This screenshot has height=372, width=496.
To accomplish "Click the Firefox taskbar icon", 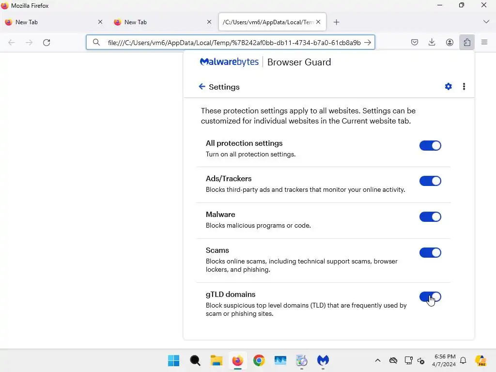I will click(x=237, y=360).
